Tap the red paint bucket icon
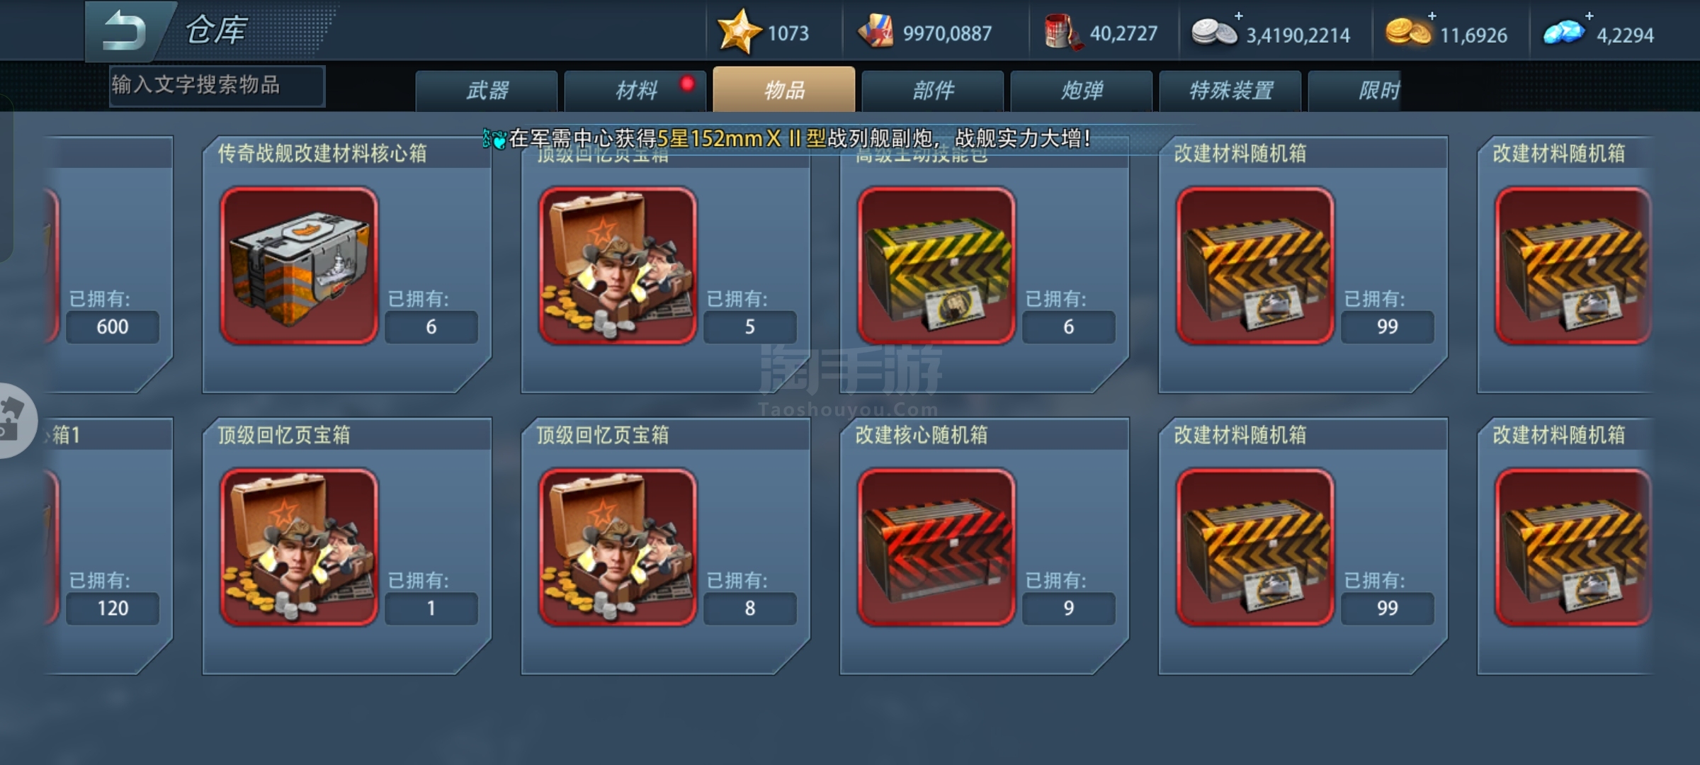This screenshot has width=1700, height=765. (1062, 33)
